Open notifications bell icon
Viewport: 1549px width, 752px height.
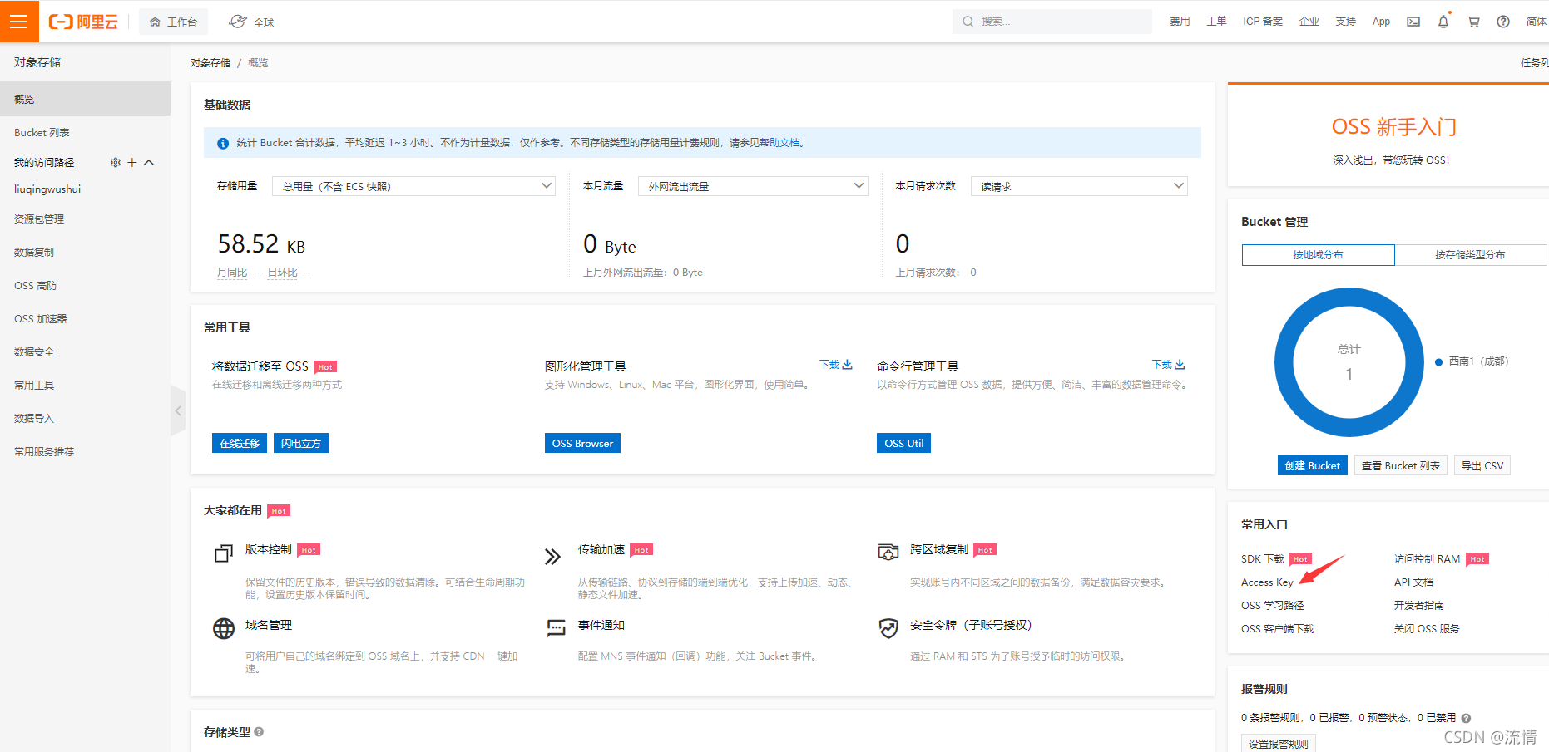[x=1443, y=22]
